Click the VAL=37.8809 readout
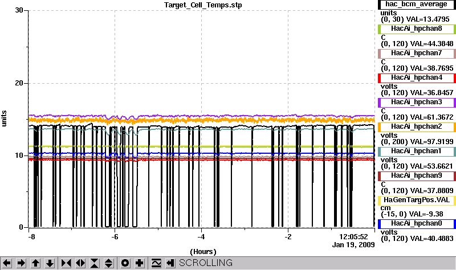Viewport: 456px width, 270px height. [431, 191]
